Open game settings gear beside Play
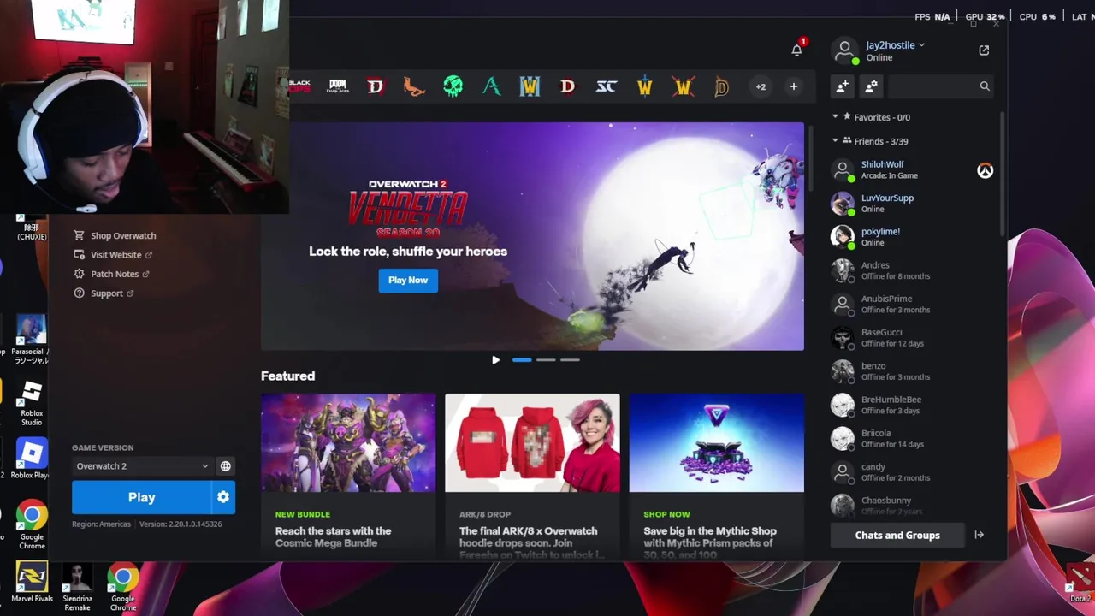 (223, 497)
